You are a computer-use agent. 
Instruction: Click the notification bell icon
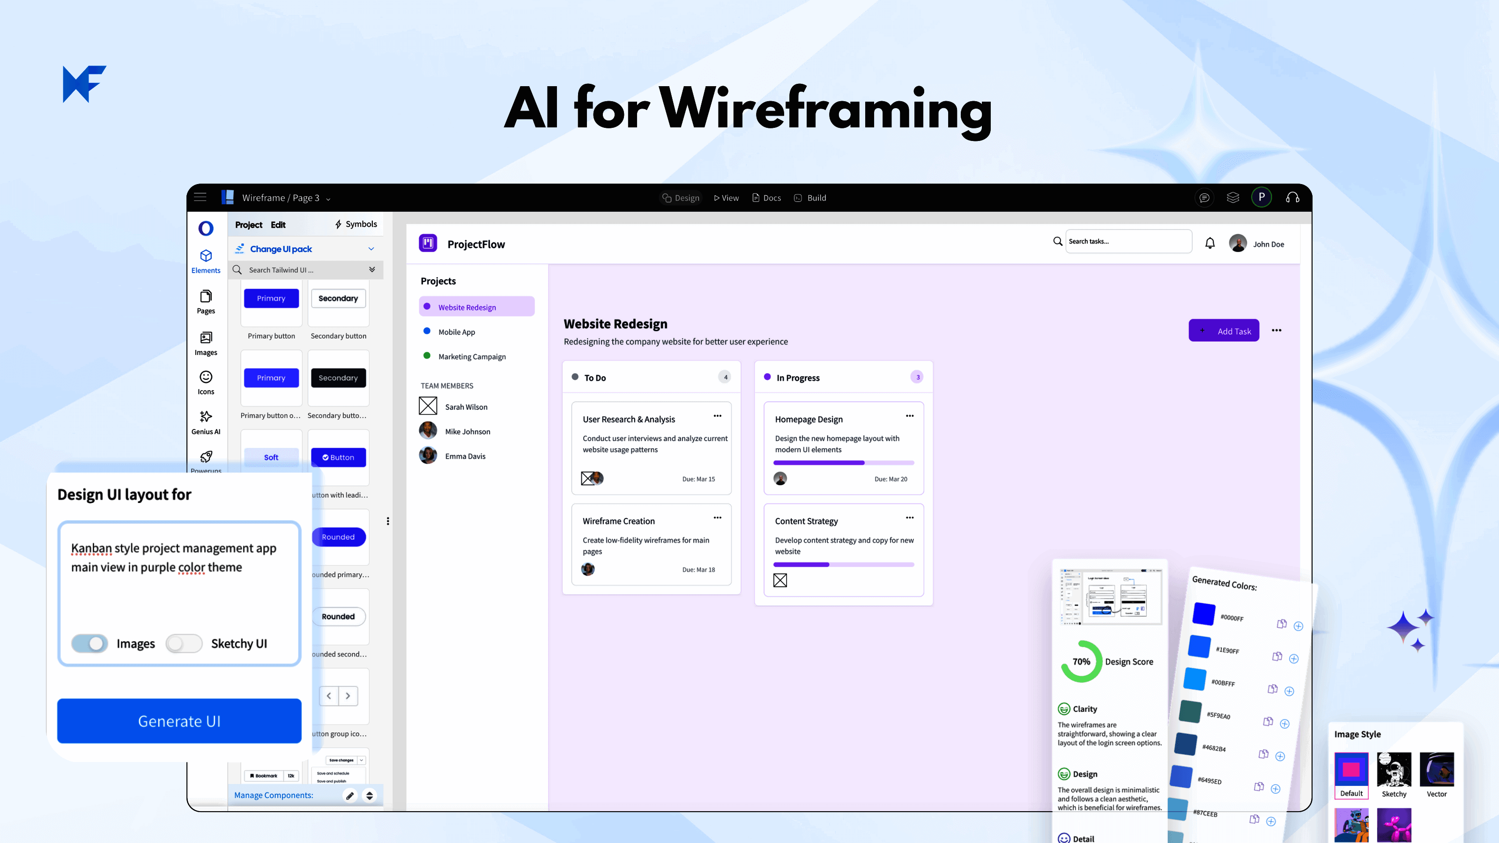pyautogui.click(x=1210, y=243)
